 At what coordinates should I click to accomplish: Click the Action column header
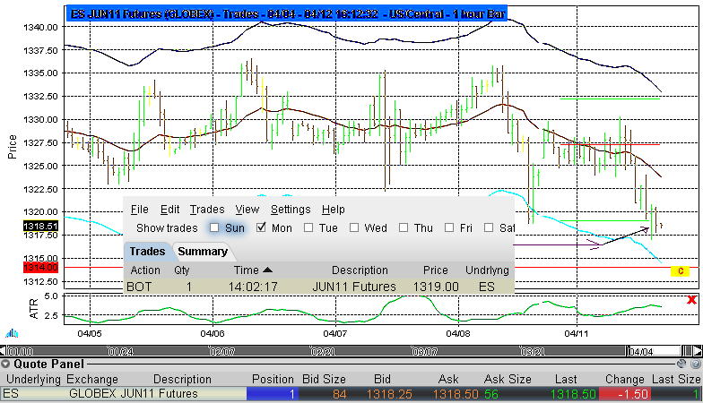point(145,270)
